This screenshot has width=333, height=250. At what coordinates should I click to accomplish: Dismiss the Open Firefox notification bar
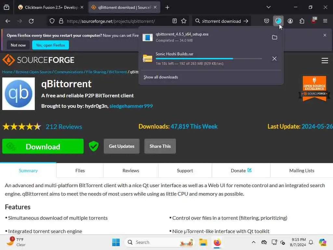click(325, 35)
